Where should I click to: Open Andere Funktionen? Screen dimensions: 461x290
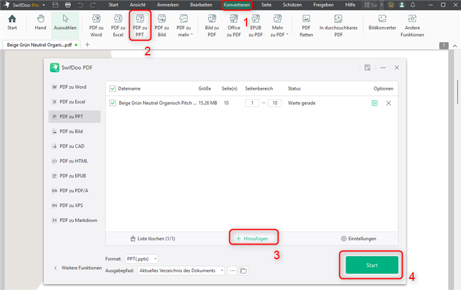tap(412, 26)
